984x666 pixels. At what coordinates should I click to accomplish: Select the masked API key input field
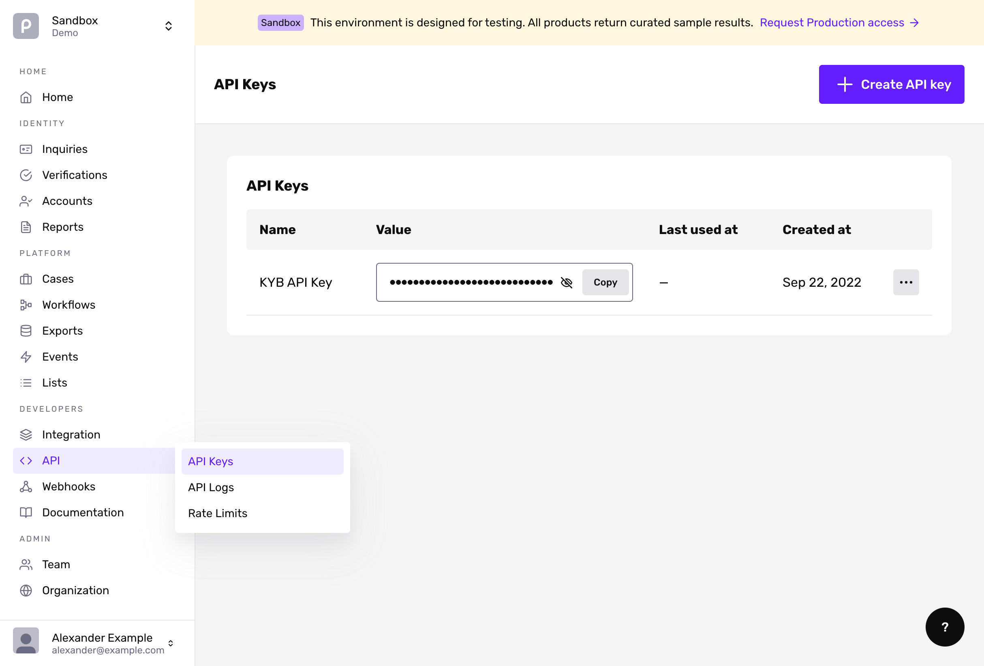470,282
